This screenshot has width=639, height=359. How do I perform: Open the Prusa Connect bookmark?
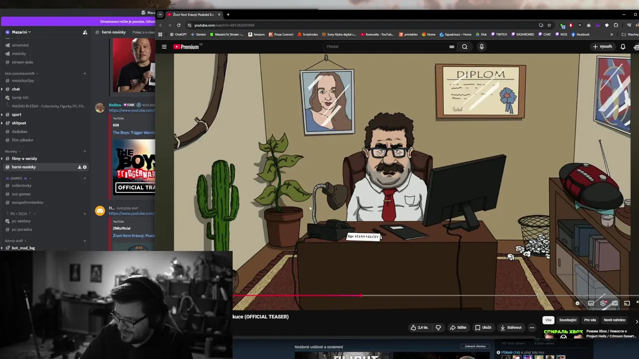(x=281, y=34)
